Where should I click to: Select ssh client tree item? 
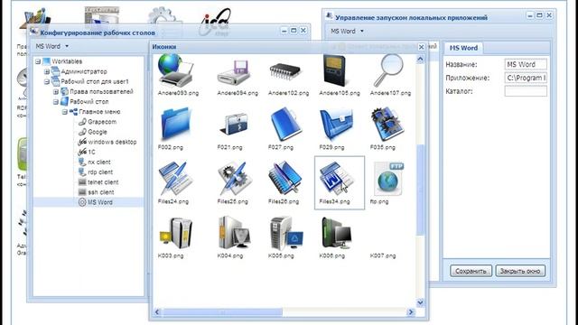[101, 192]
